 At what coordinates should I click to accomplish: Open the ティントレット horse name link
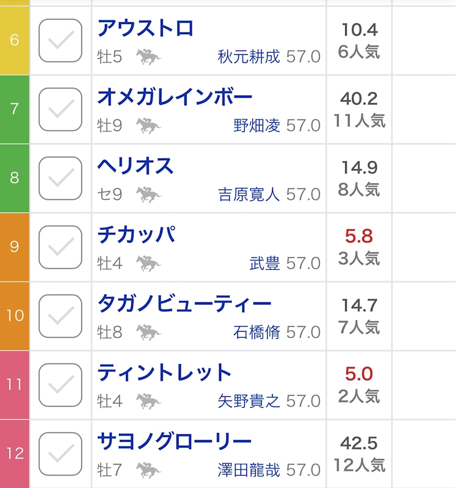(x=164, y=373)
